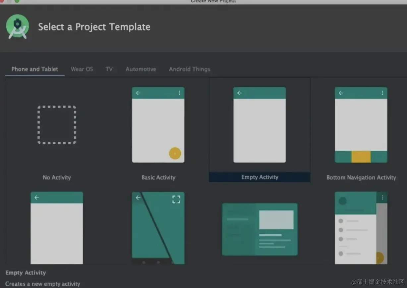Click the yellow tab in Bottom Navigation preview
Viewport: 407px width, 288px height.
tap(361, 157)
